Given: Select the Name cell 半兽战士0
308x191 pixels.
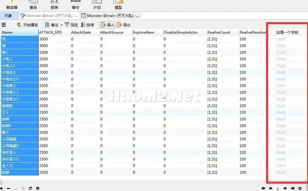Looking at the screenshot, I should pos(20,79).
